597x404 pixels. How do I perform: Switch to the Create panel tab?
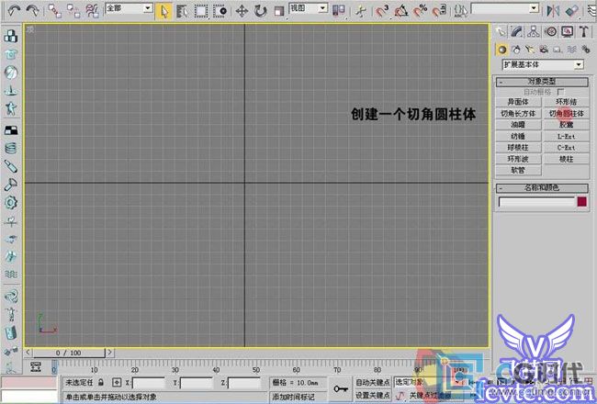501,31
